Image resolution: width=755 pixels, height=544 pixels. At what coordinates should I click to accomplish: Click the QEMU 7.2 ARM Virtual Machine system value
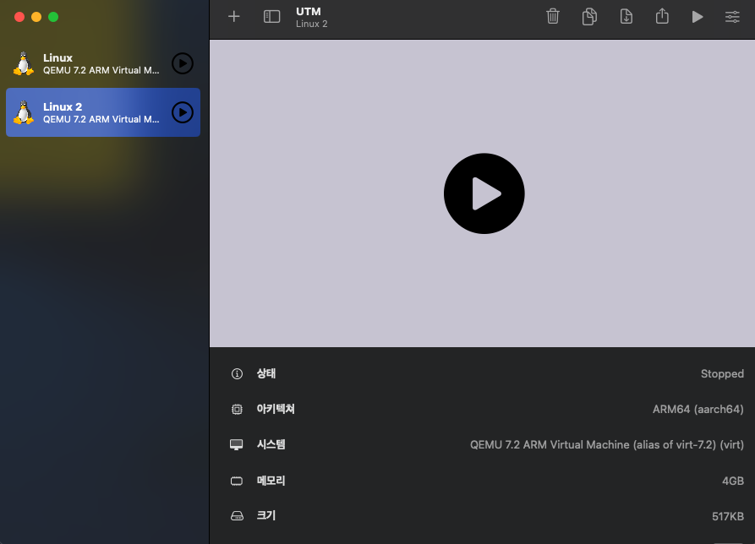[x=607, y=445]
